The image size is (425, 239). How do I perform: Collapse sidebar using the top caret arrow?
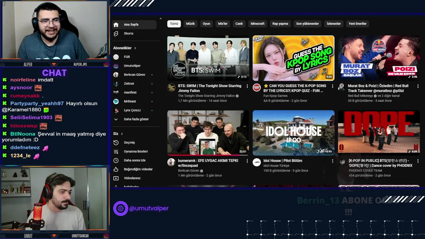[161, 19]
